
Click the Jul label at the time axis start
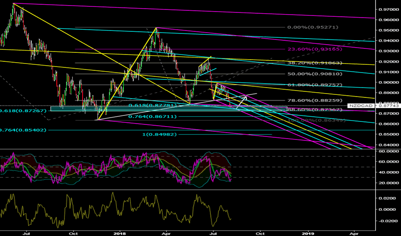tap(26, 233)
